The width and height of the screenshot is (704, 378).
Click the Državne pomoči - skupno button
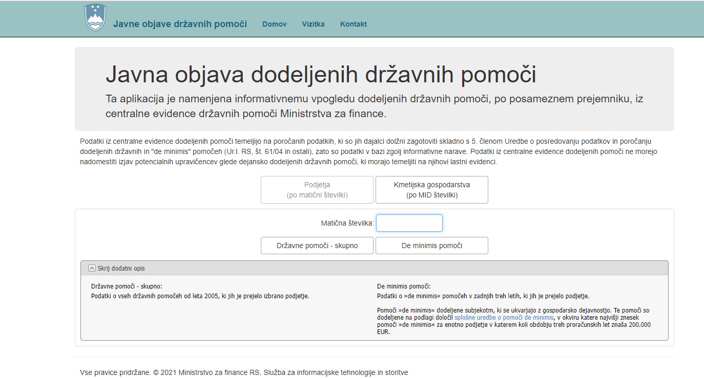pos(317,246)
